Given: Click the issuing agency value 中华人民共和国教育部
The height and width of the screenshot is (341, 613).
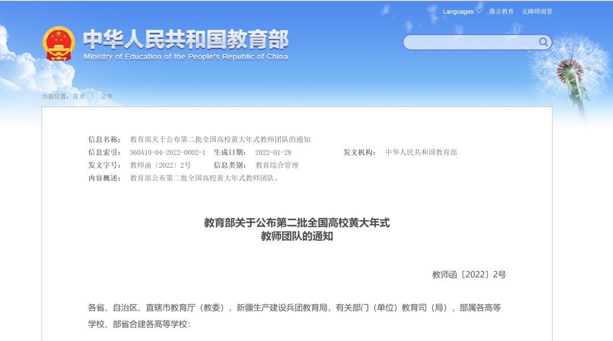Looking at the screenshot, I should pyautogui.click(x=421, y=152).
